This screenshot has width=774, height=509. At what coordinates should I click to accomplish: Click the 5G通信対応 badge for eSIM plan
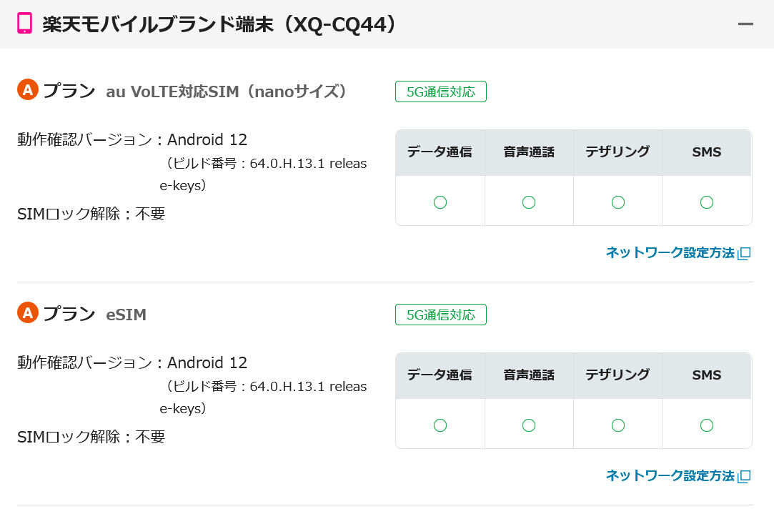point(440,315)
